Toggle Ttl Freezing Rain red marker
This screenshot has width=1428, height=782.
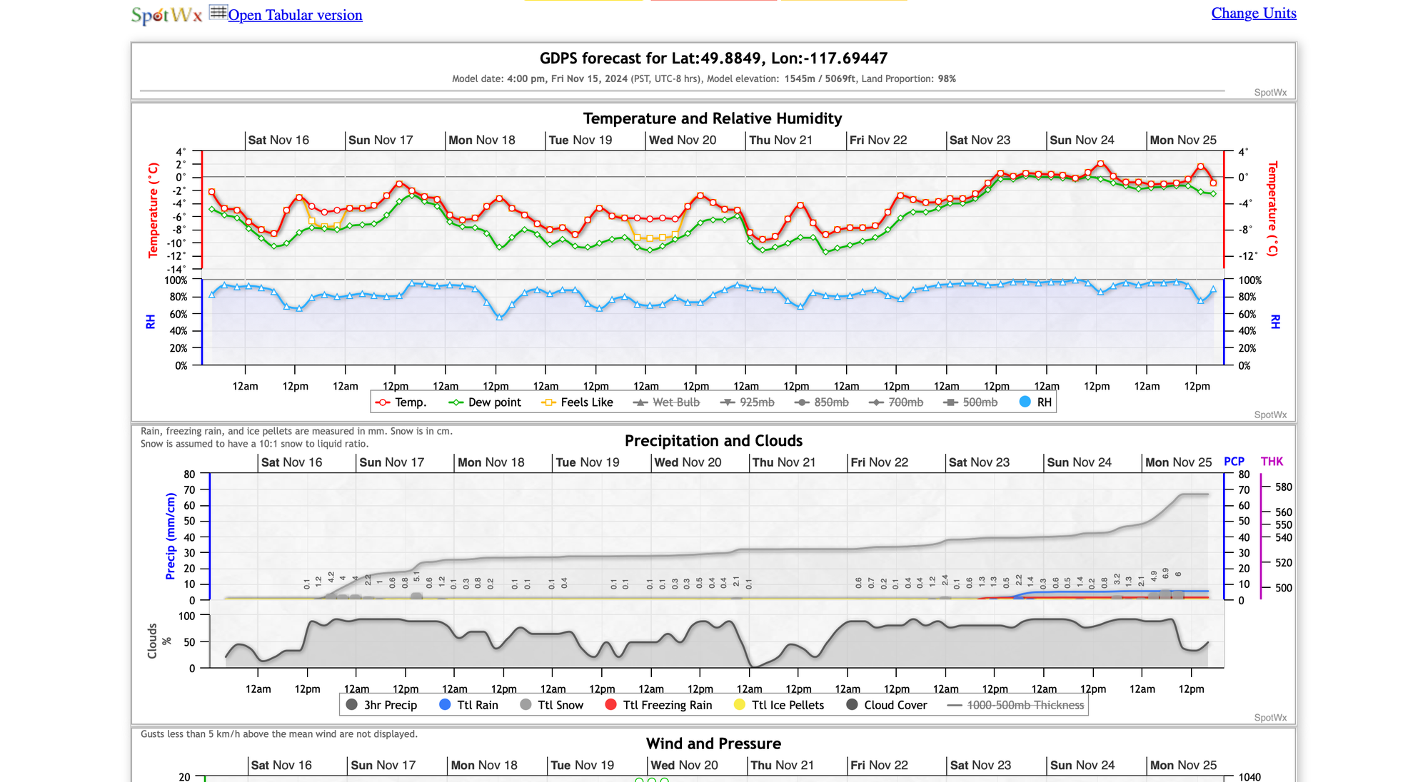pos(611,705)
